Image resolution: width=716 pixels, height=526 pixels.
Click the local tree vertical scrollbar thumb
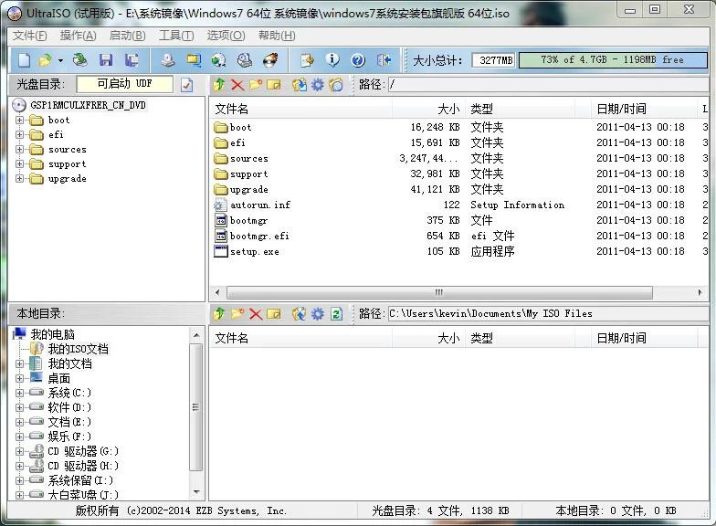coord(195,407)
